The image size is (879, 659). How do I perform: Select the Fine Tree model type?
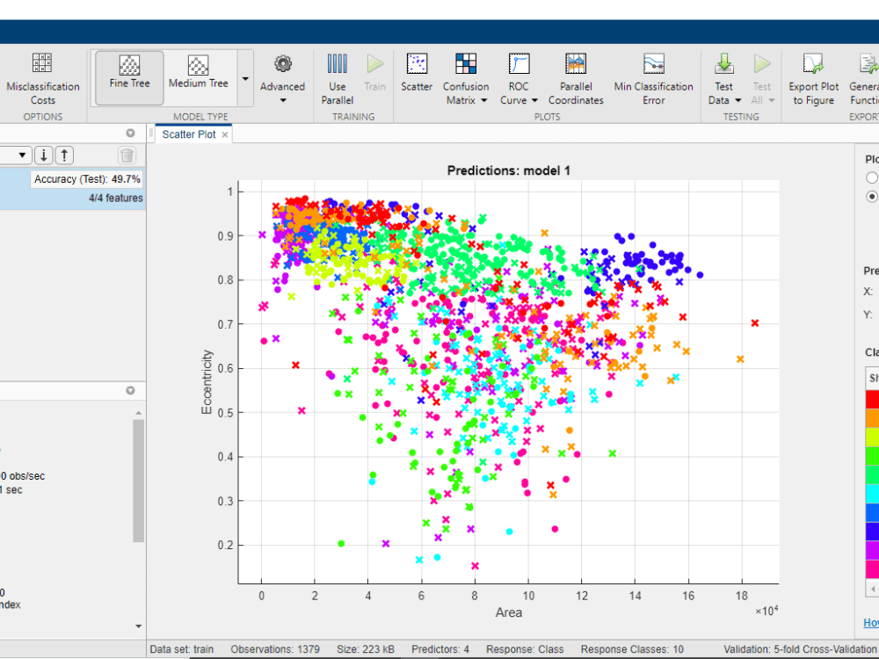(127, 77)
